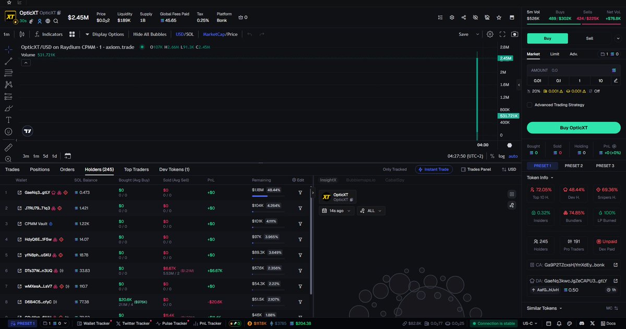The width and height of the screenshot is (626, 329).
Task: Open the go-to-date calendar icon
Action: [x=68, y=156]
